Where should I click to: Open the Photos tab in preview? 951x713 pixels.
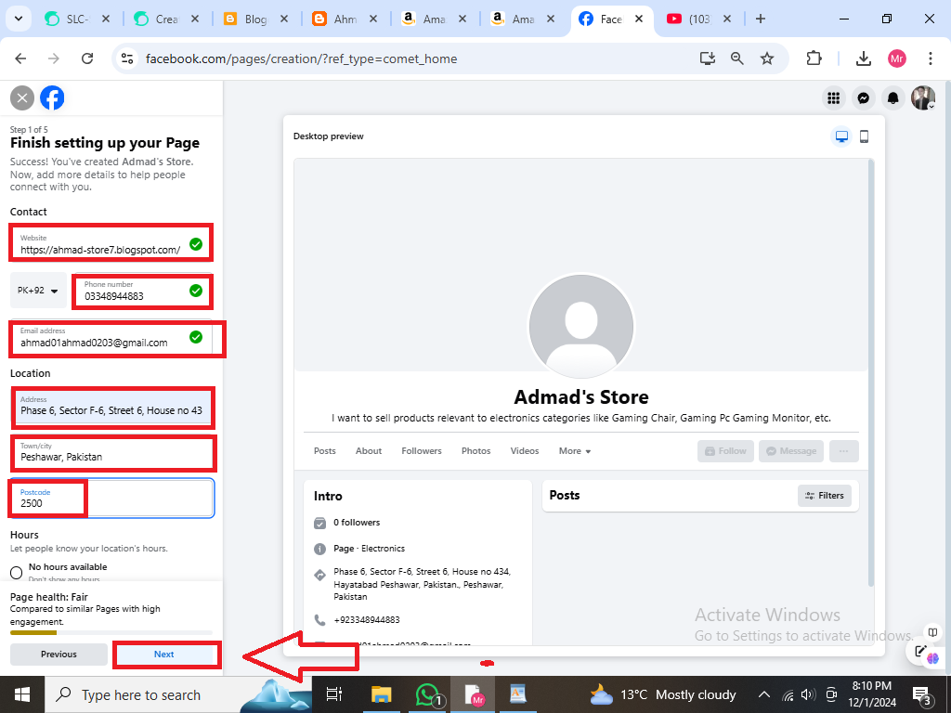click(476, 451)
